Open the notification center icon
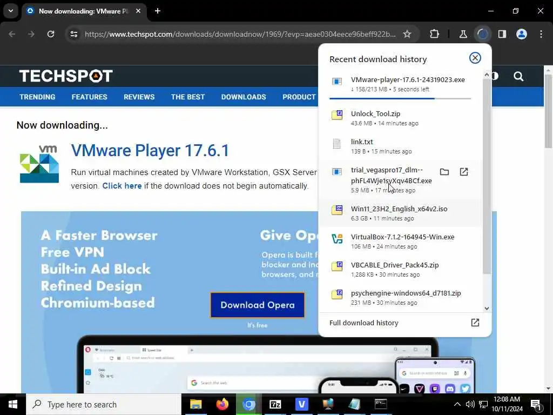 [536, 405]
